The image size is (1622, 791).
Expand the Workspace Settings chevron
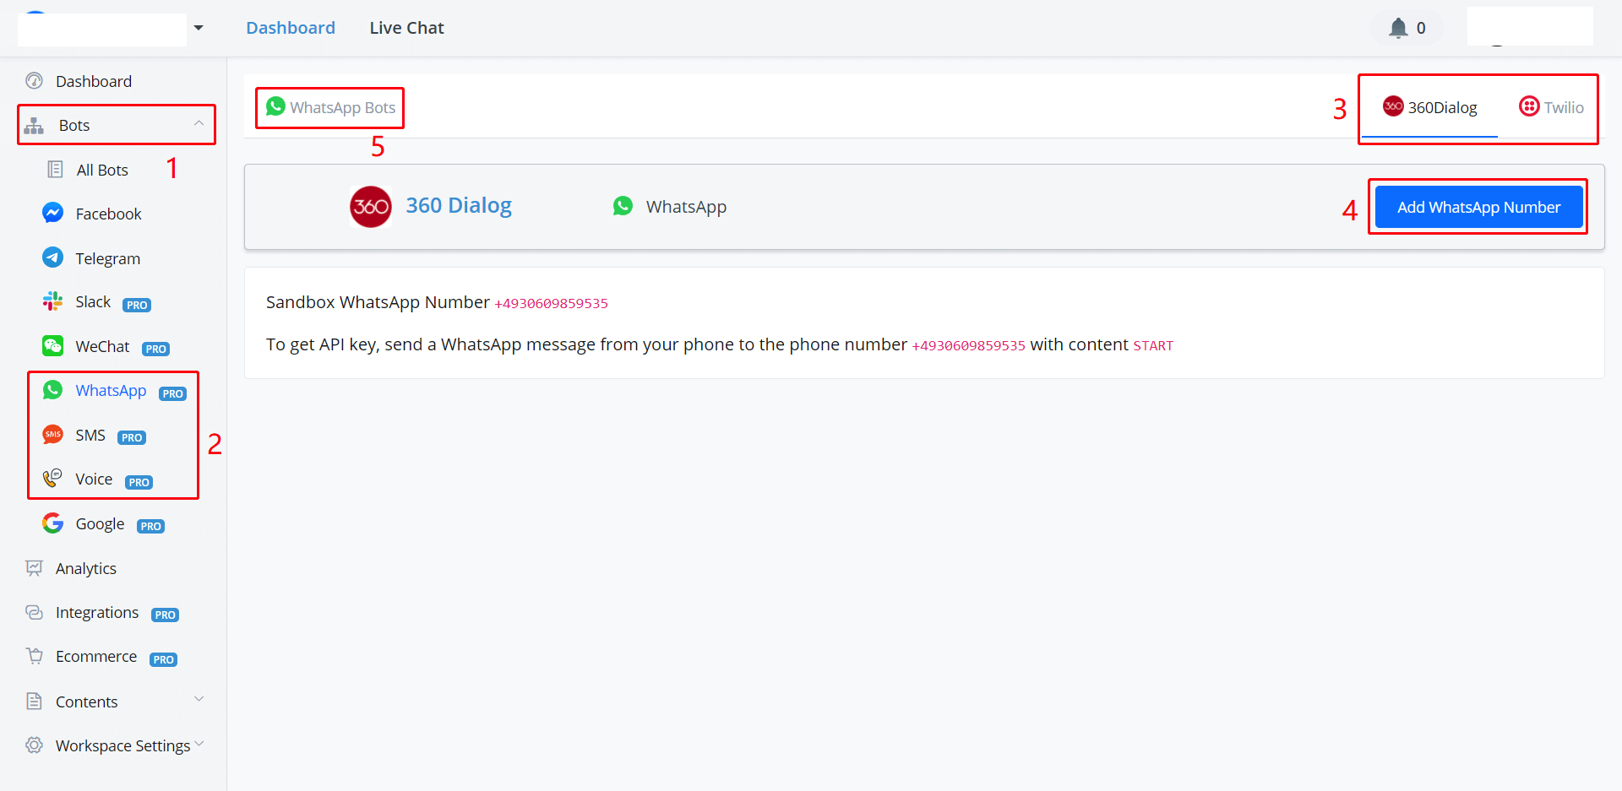click(x=199, y=744)
